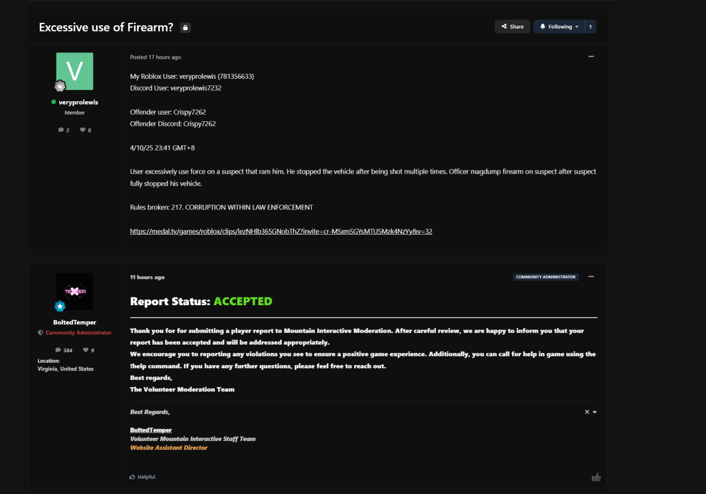Click BoltedTemper's blue star rank badge
706x494 pixels.
tap(60, 306)
